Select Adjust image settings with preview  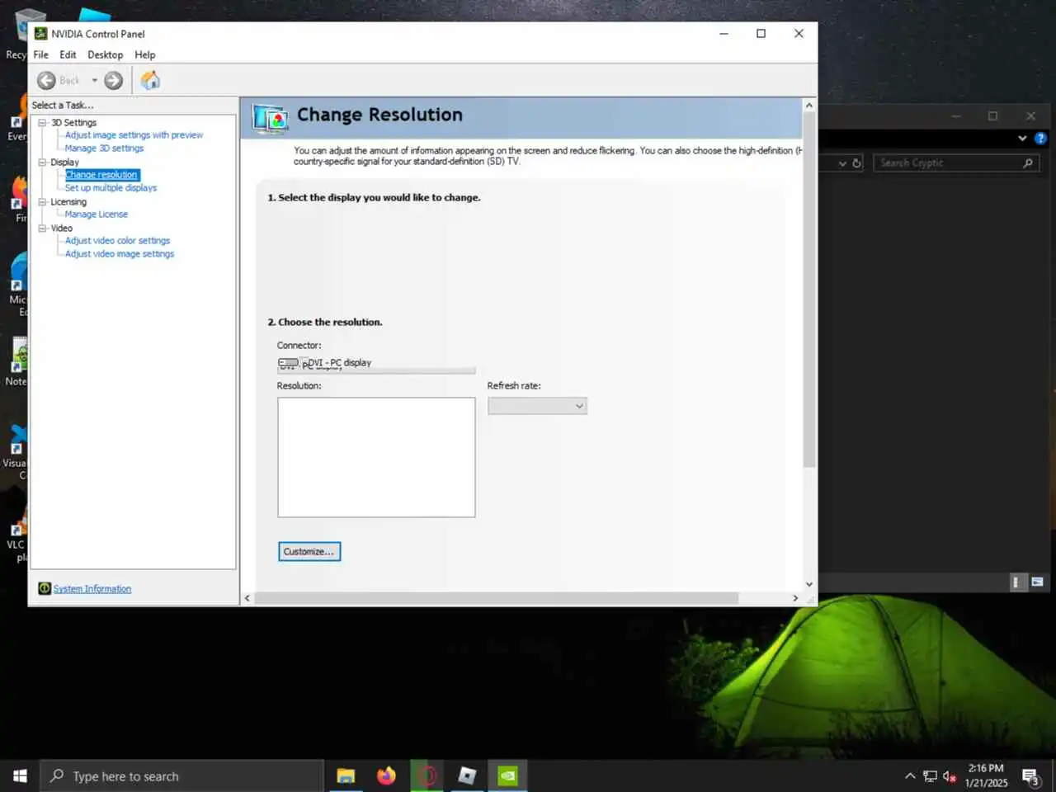coord(134,135)
